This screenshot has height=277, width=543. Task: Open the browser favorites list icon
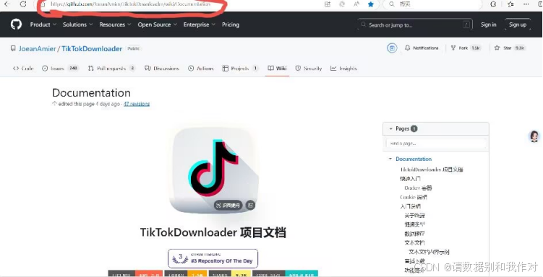510,4
